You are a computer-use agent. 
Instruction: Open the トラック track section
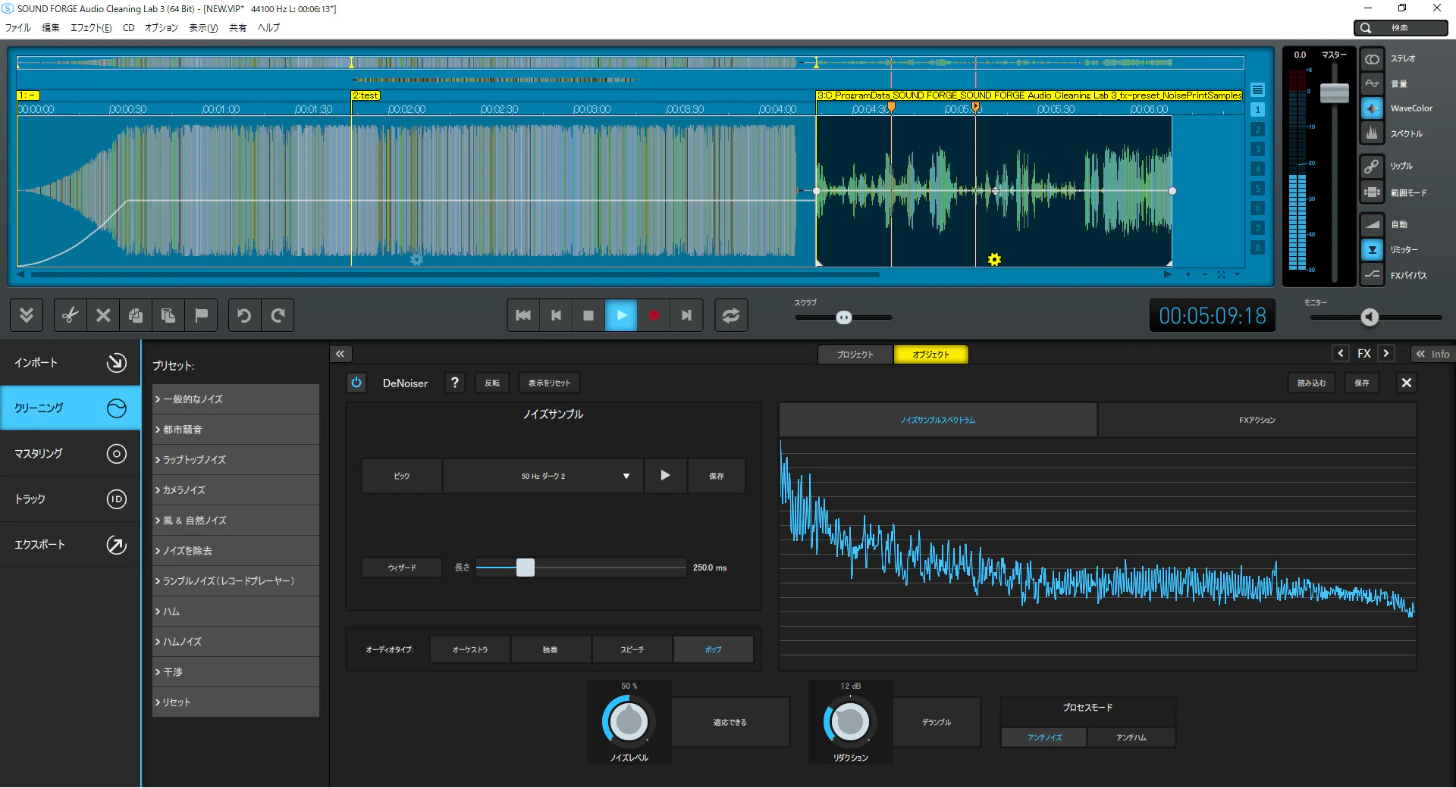[70, 499]
